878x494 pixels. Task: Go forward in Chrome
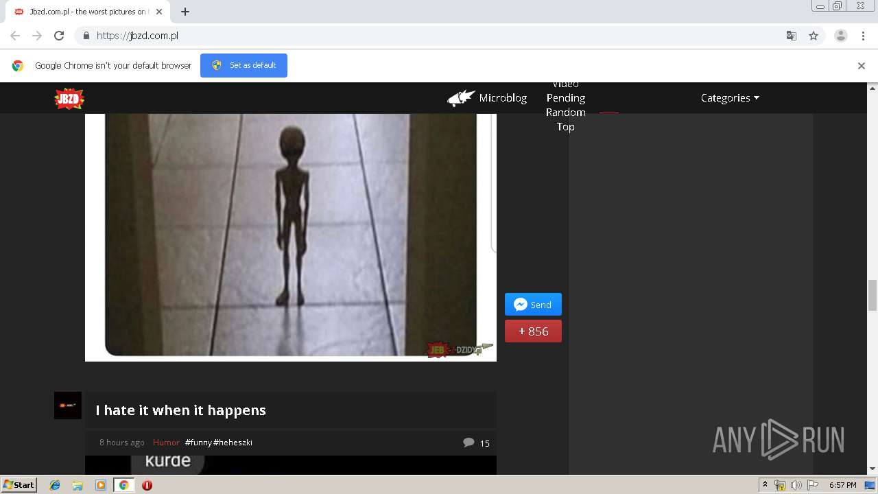[37, 36]
